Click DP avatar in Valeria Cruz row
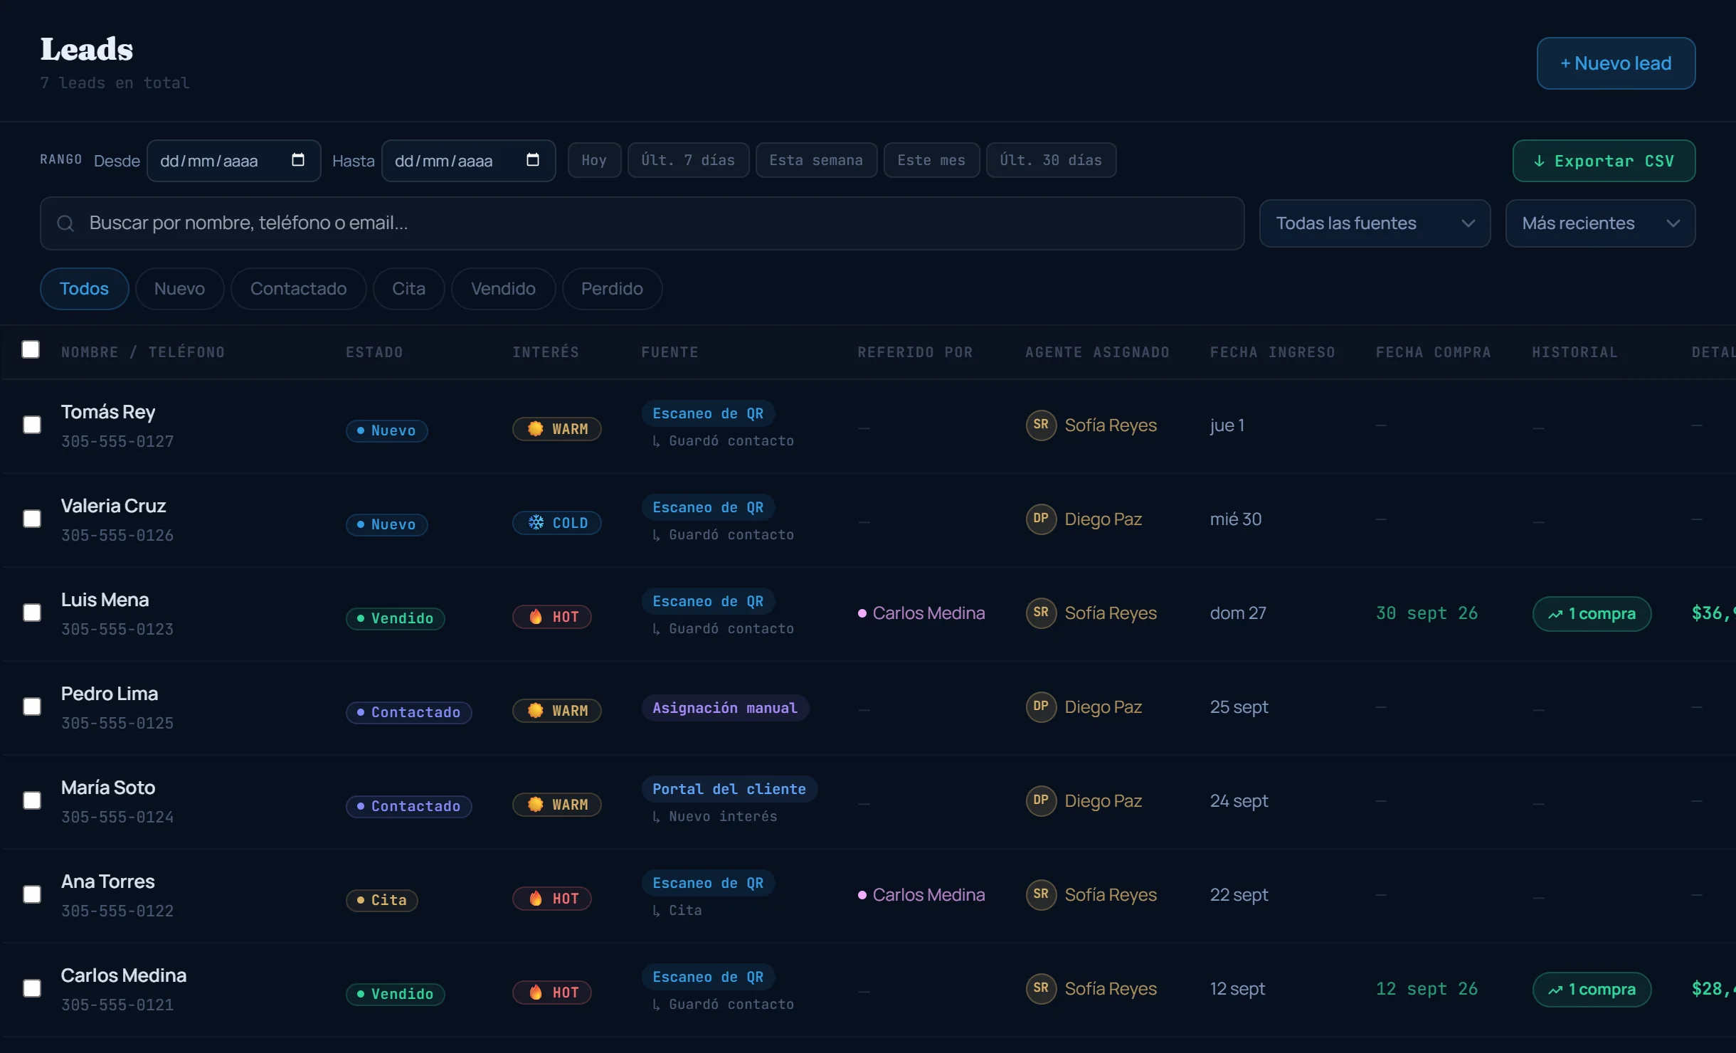 point(1041,519)
